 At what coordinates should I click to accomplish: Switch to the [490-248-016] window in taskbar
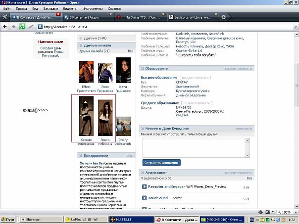point(222,220)
